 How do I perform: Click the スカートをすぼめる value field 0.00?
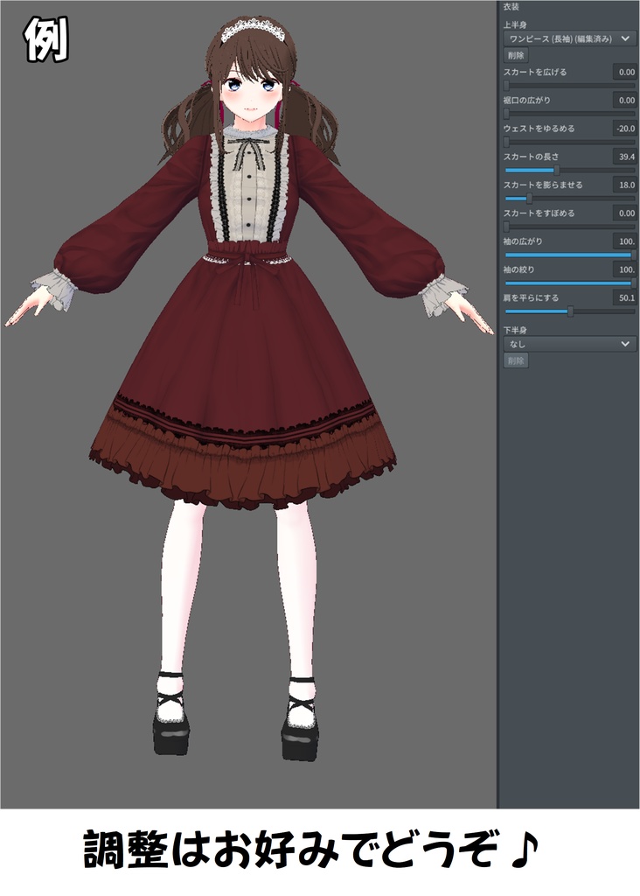pos(624,213)
